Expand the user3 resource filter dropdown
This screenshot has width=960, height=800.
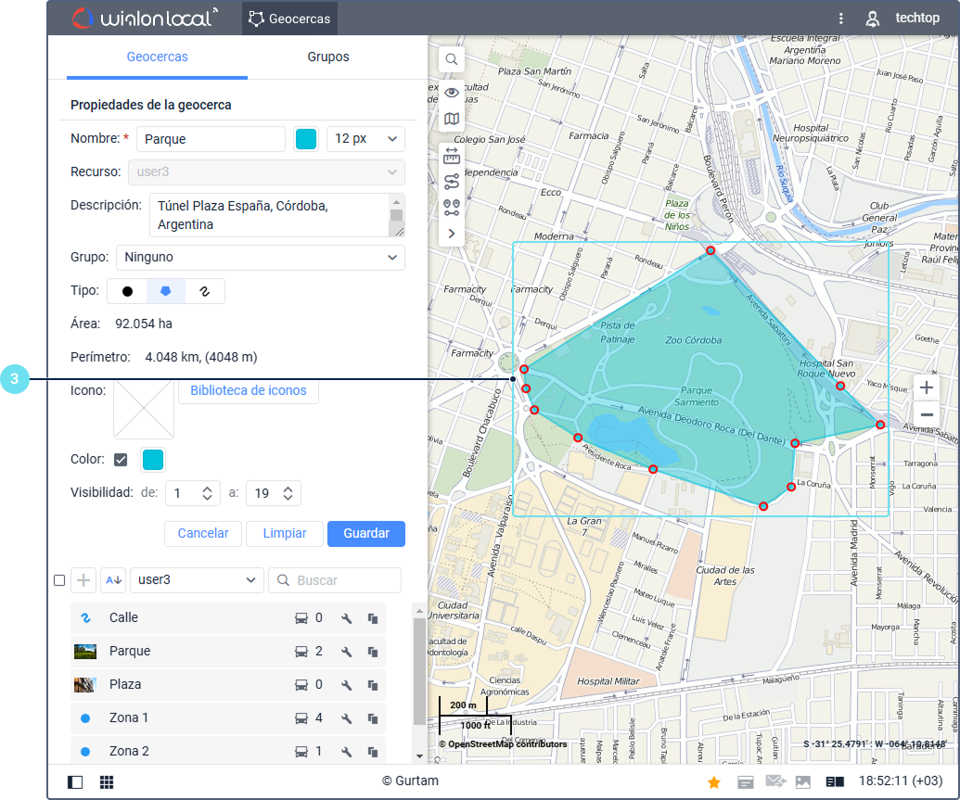[x=197, y=580]
